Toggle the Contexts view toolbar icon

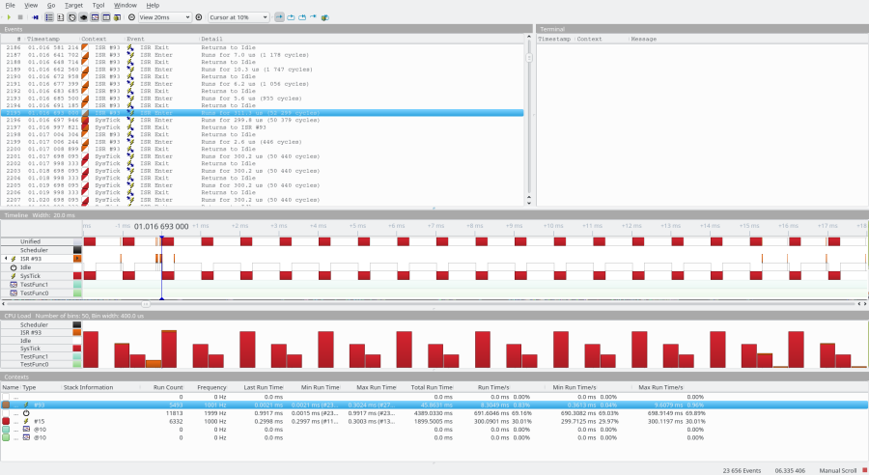[95, 17]
